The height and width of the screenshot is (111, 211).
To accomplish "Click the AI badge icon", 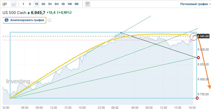I will (7, 20).
